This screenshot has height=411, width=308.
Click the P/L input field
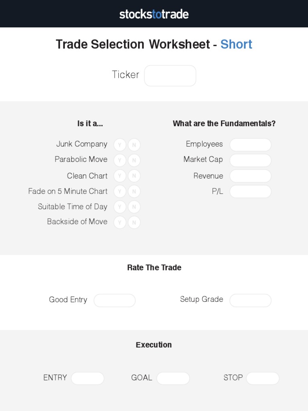(x=250, y=191)
